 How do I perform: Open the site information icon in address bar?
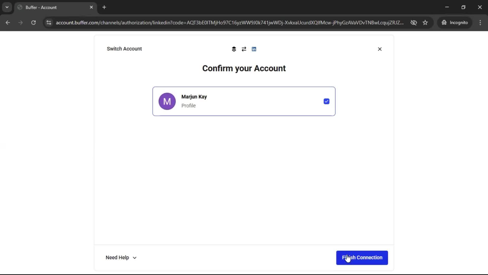(x=49, y=23)
